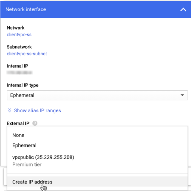
Task: Expand Show alias IP ranges
Action: tap(37, 110)
